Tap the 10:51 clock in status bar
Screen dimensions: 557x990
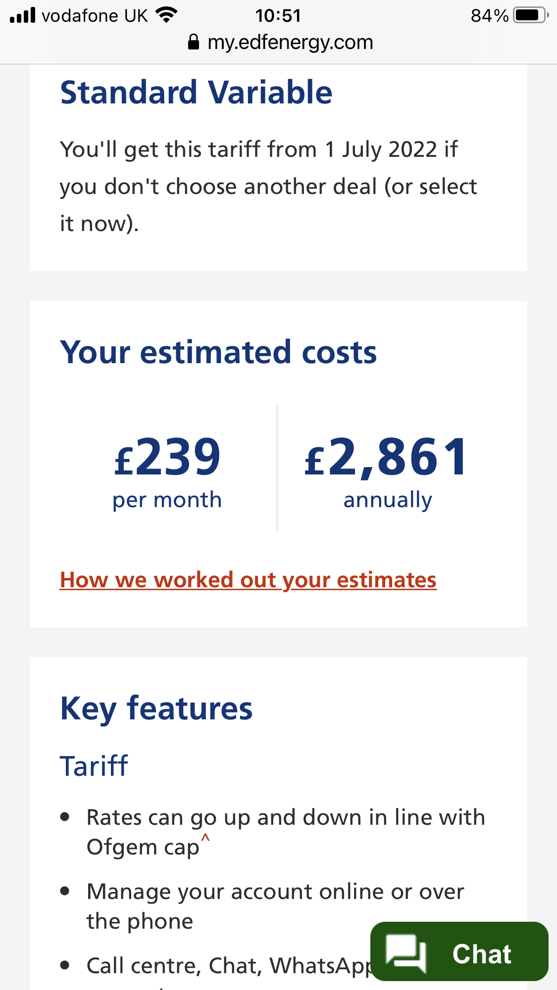pyautogui.click(x=278, y=16)
